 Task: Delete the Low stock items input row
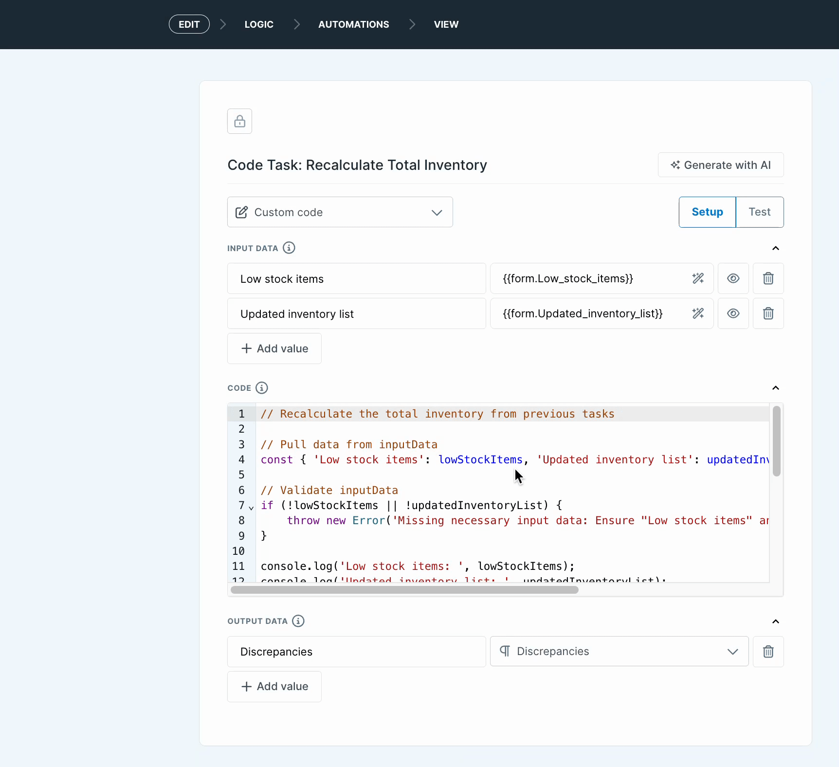[768, 278]
